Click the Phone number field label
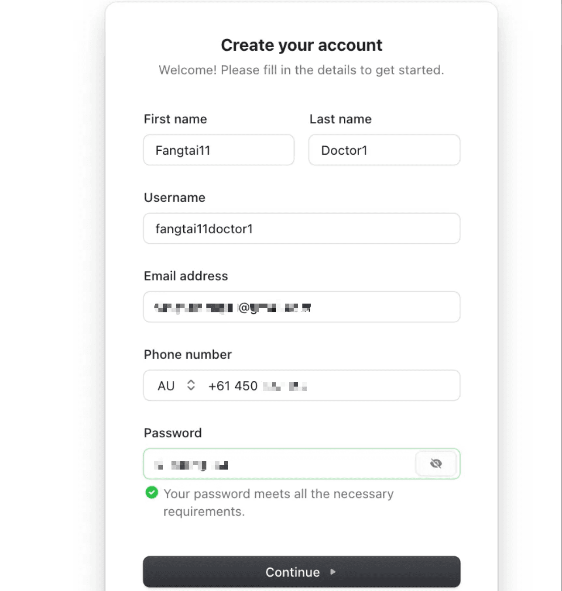The width and height of the screenshot is (562, 591). click(187, 354)
